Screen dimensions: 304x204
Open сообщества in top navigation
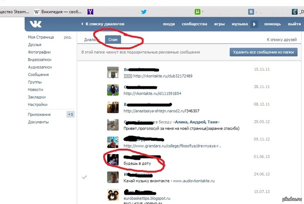tap(194, 24)
